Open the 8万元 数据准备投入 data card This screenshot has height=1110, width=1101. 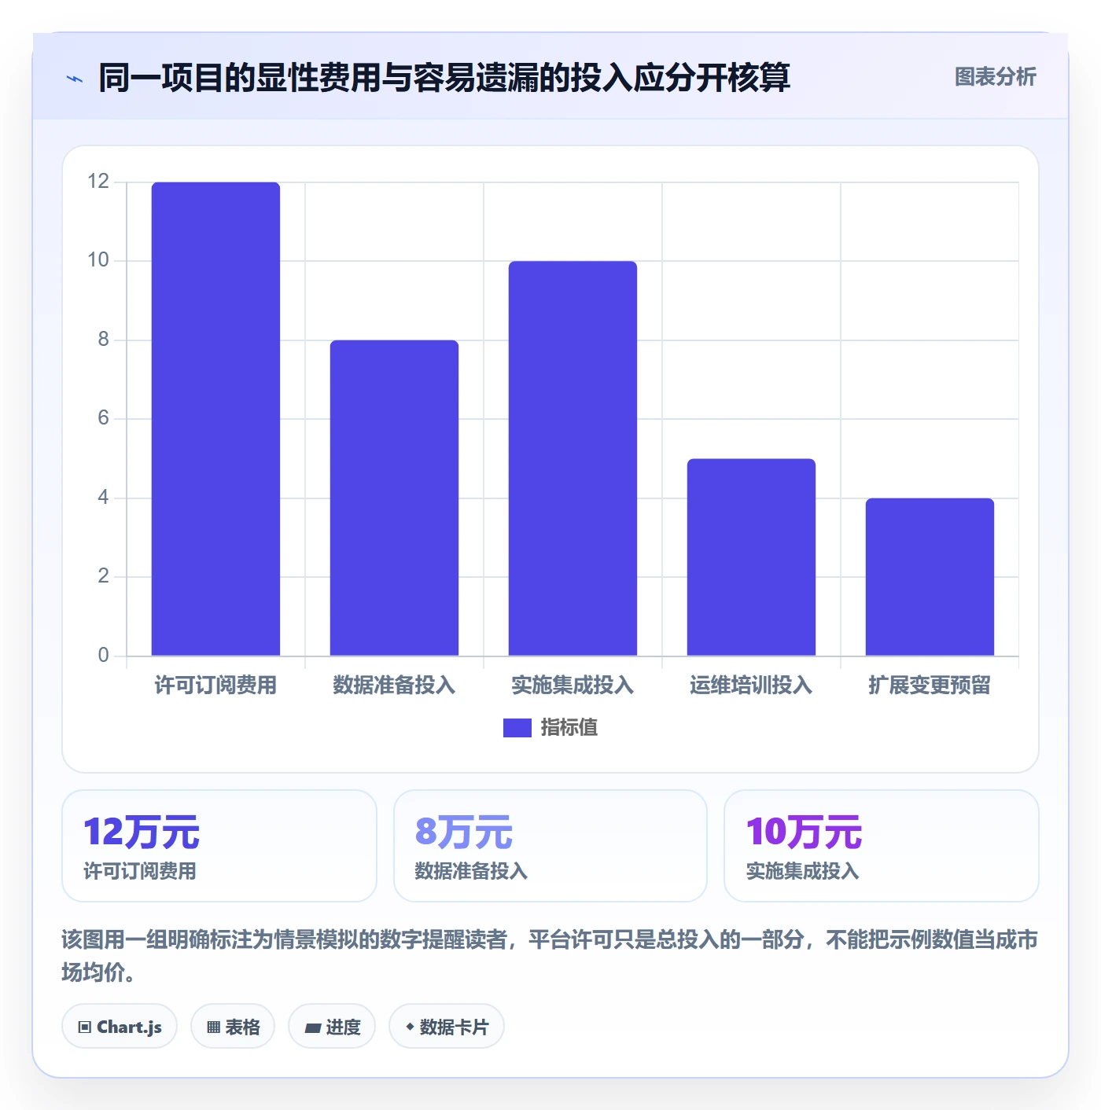tap(550, 846)
